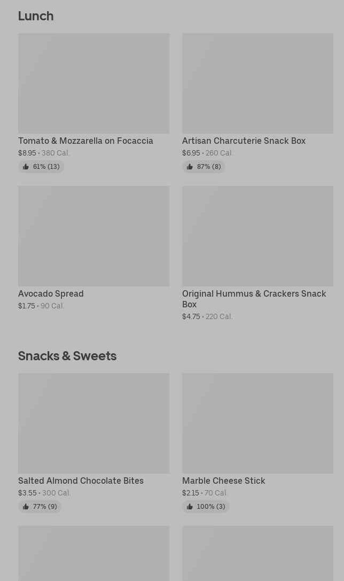Open the Avocado Spread item image
The width and height of the screenshot is (344, 581).
[x=93, y=236]
